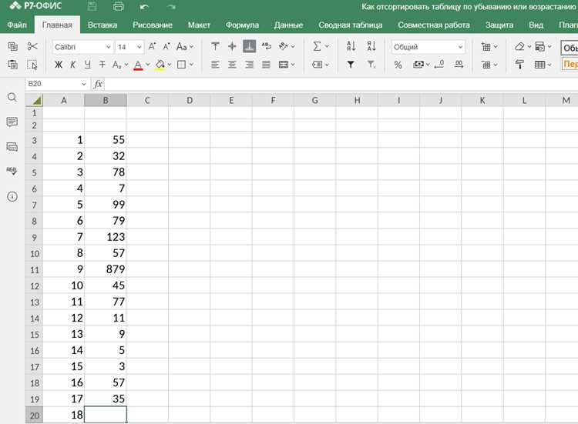Click the Cut scissors icon
The width and height of the screenshot is (578, 424).
(32, 46)
